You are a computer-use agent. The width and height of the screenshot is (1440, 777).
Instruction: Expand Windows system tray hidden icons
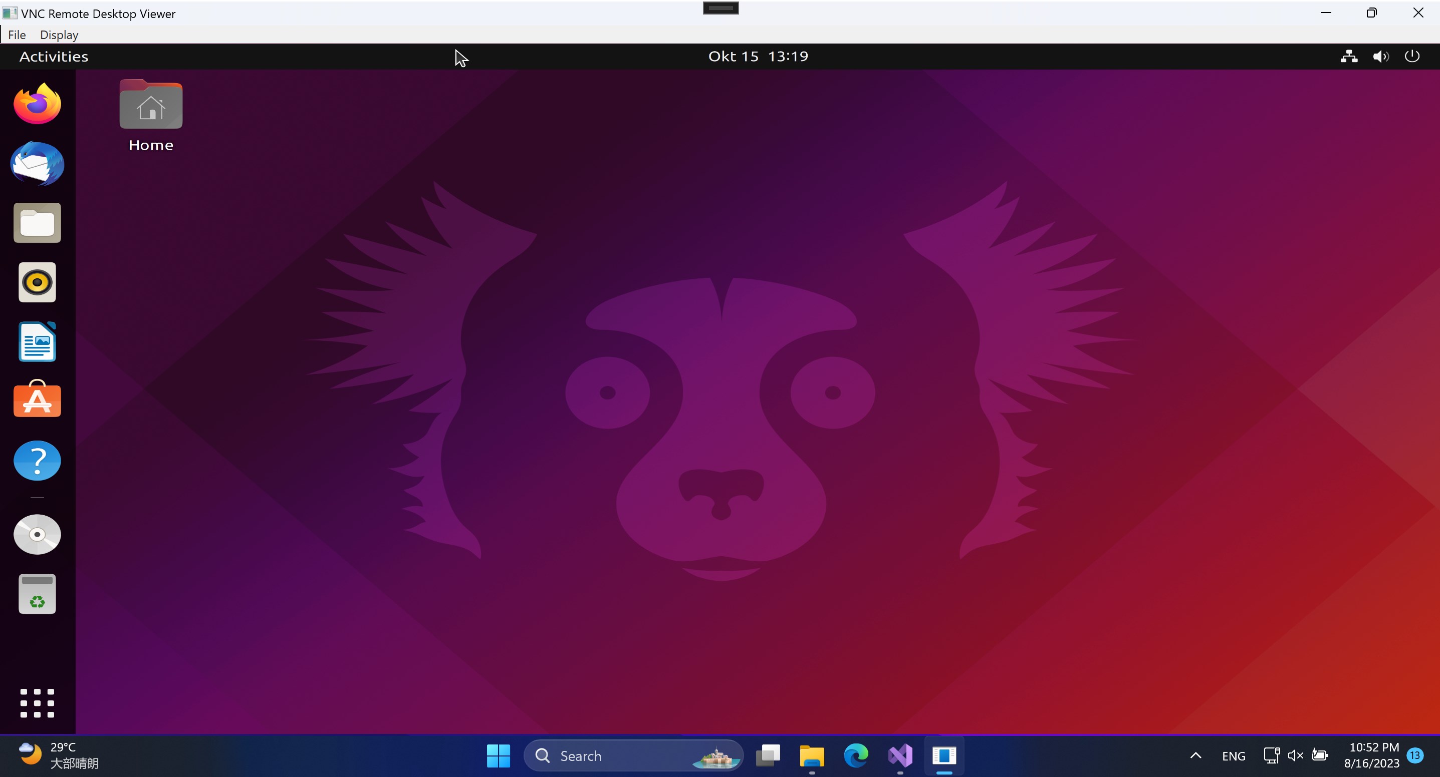click(x=1195, y=755)
